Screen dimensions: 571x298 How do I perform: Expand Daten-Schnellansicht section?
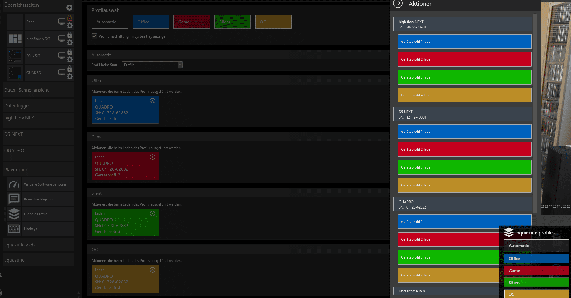(38, 90)
